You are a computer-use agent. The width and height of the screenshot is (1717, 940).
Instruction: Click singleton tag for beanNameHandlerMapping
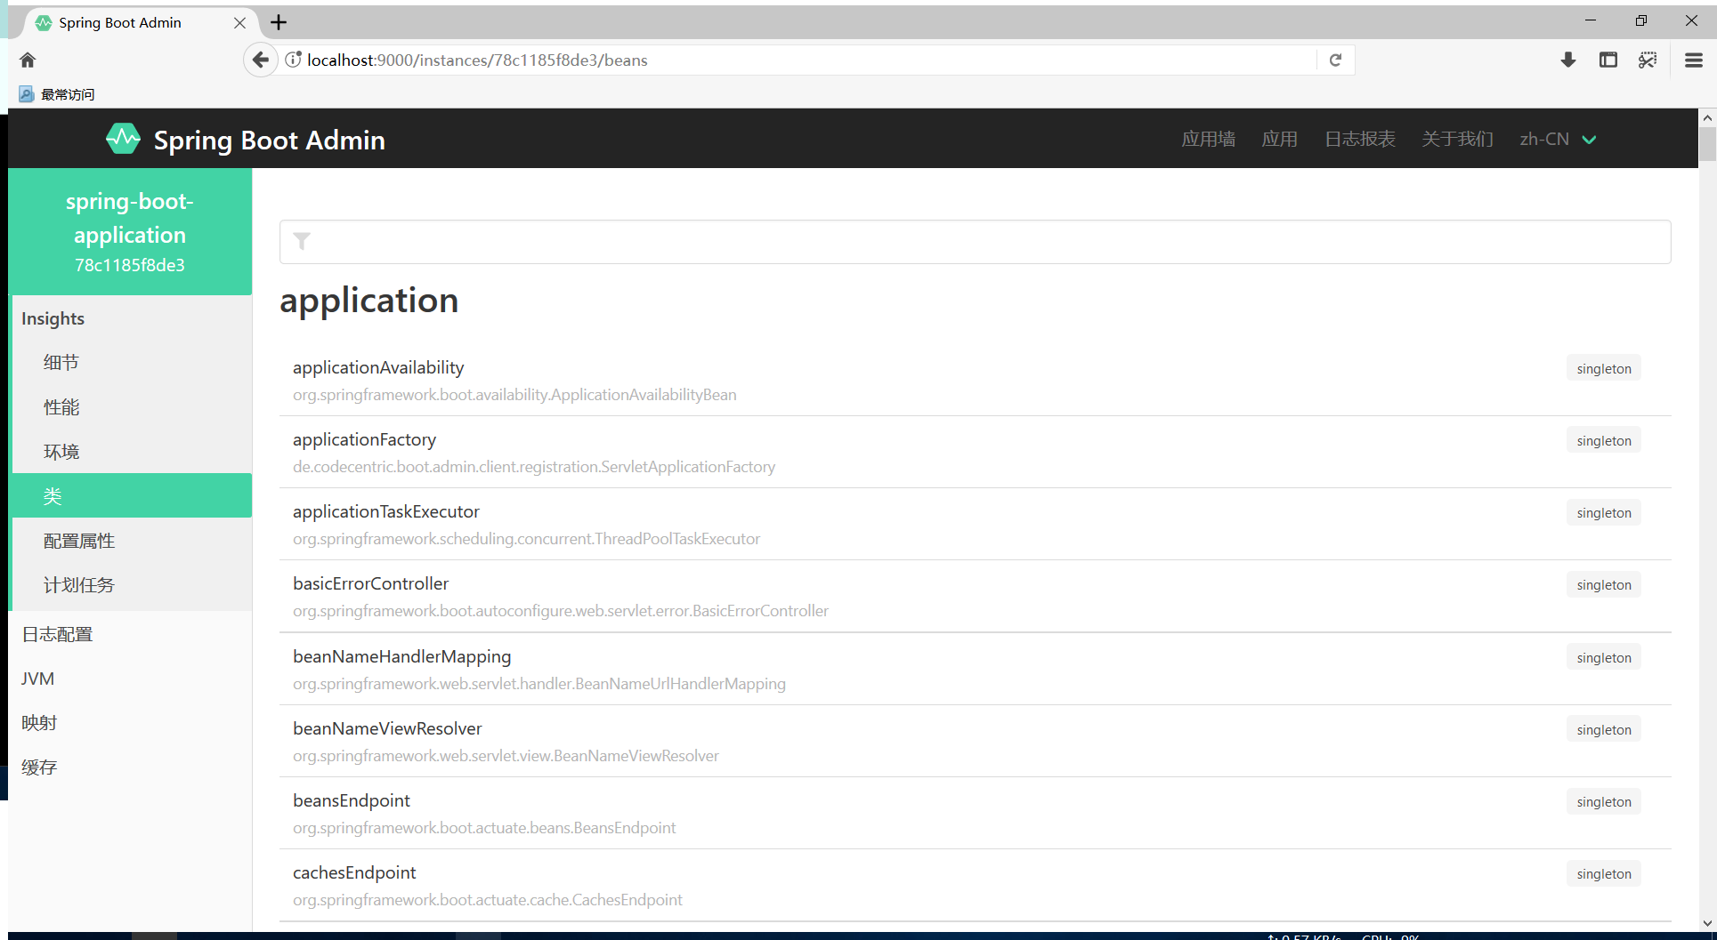(1604, 657)
